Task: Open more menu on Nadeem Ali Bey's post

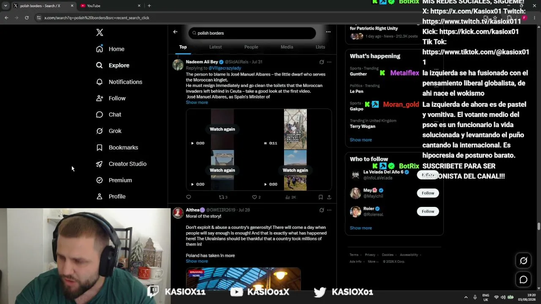Action: (329, 62)
